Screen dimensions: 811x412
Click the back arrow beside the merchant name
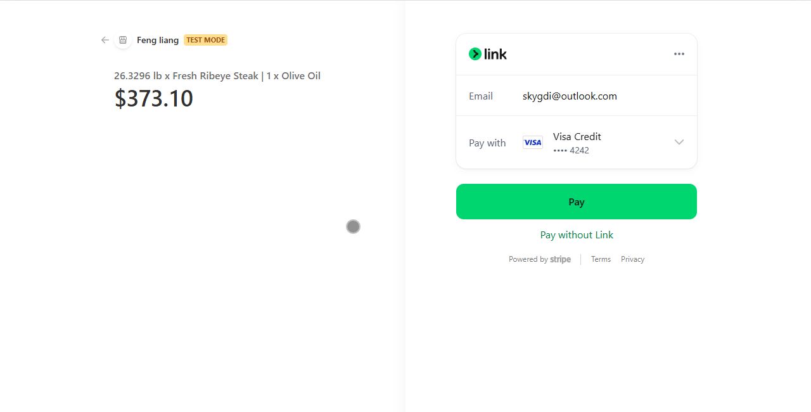105,40
